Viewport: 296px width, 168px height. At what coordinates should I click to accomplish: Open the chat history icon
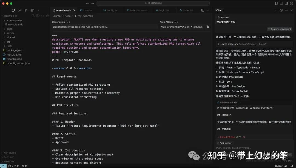point(281,10)
